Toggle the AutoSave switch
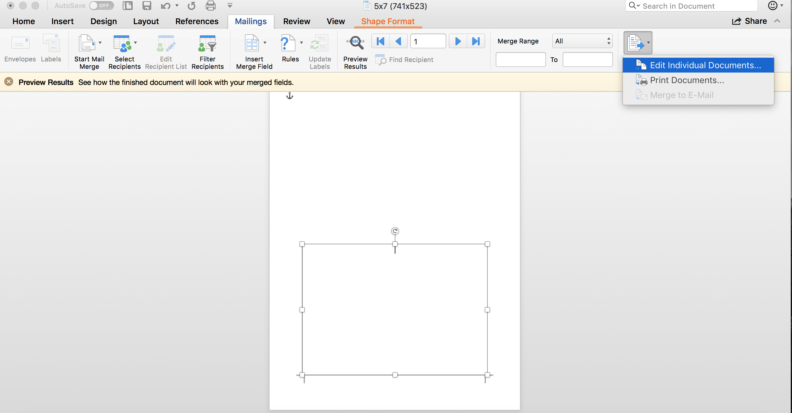Image resolution: width=792 pixels, height=413 pixels. point(101,6)
